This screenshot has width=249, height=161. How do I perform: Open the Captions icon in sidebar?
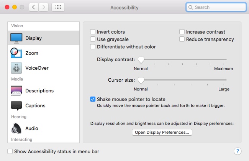coord(16,105)
